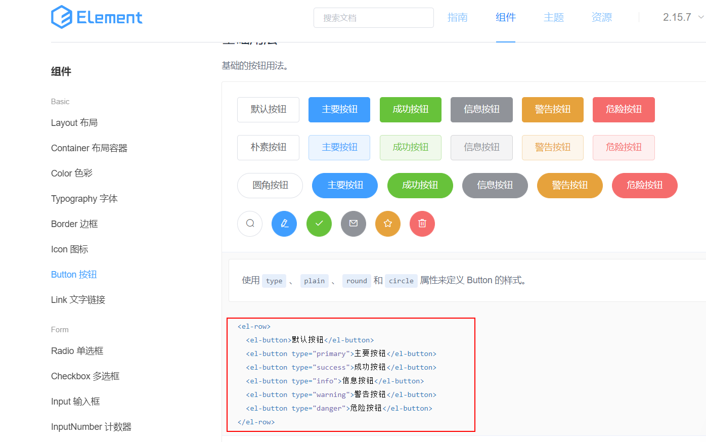Click the 基础的按钮用法。 description text

(x=255, y=66)
